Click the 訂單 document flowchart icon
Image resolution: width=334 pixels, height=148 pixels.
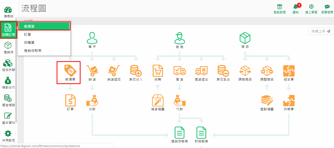(x=70, y=100)
